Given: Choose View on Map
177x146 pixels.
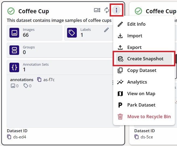Looking at the screenshot, I should 144,94.
